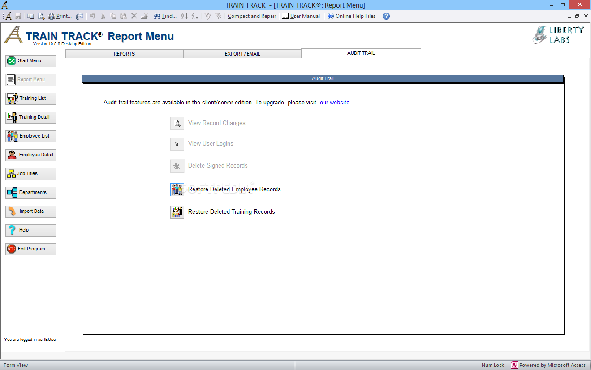
Task: Click the Remove filter funnel icon
Action: [x=218, y=16]
